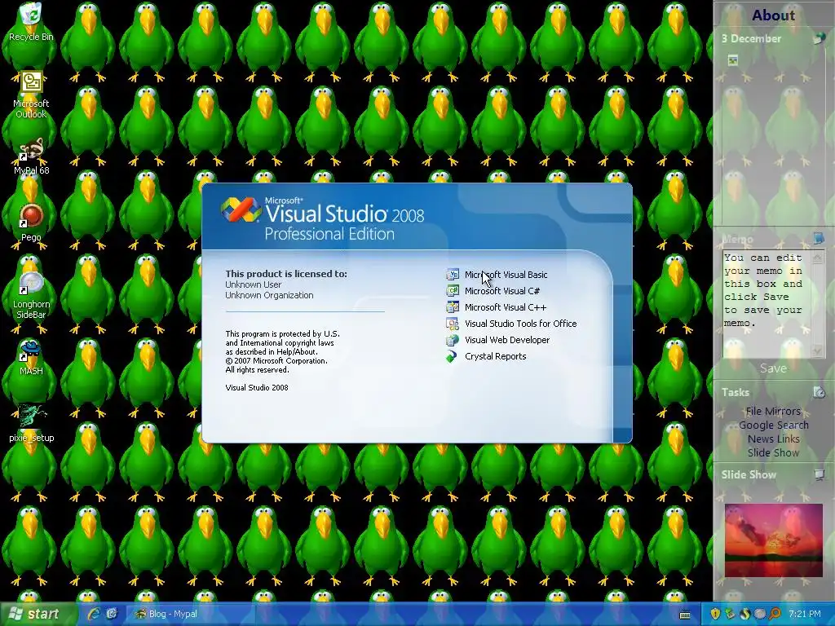Click inside the memo text box

point(767,304)
